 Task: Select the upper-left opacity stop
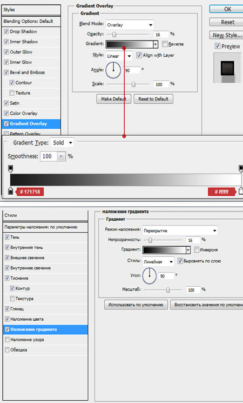pyautogui.click(x=10, y=169)
